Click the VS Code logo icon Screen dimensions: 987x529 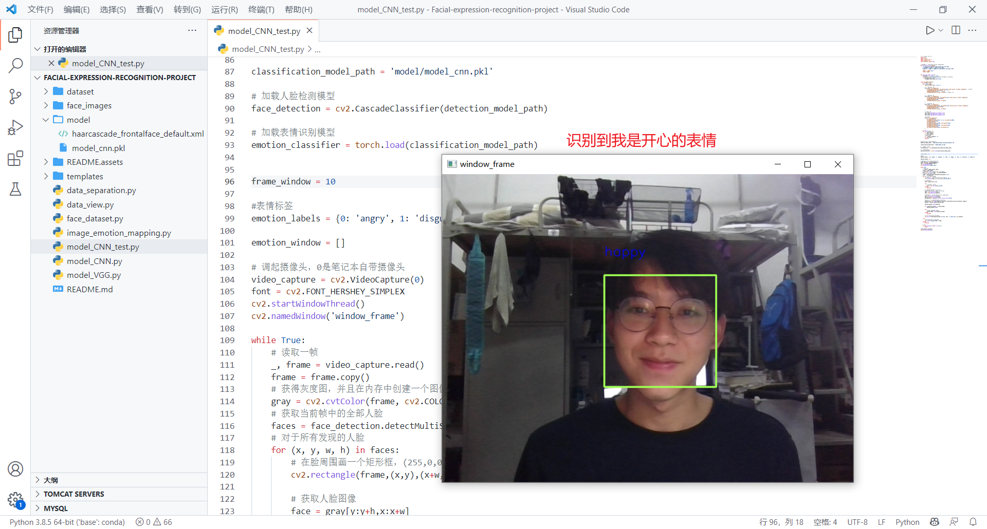click(11, 9)
